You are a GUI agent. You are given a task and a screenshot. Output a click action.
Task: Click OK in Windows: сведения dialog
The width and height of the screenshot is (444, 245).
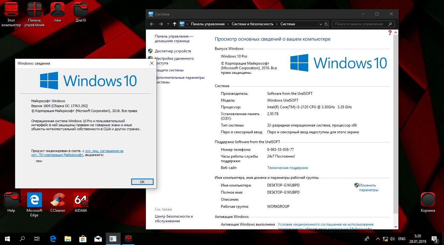[x=142, y=182]
